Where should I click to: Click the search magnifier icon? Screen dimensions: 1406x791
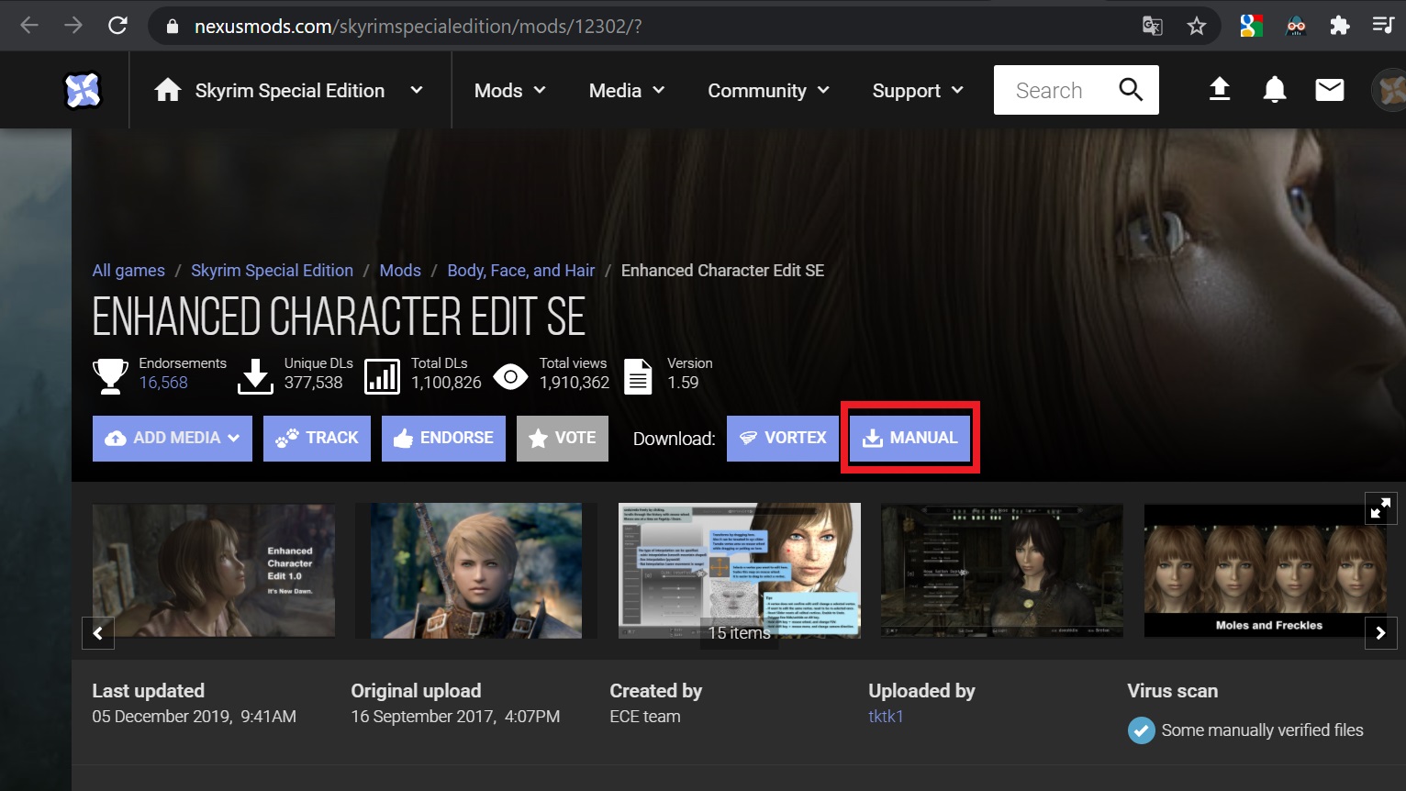pos(1131,90)
